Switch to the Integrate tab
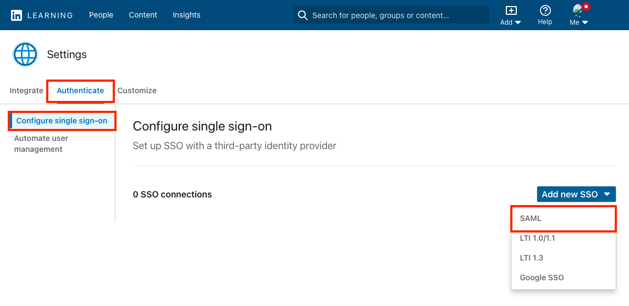 click(x=26, y=90)
